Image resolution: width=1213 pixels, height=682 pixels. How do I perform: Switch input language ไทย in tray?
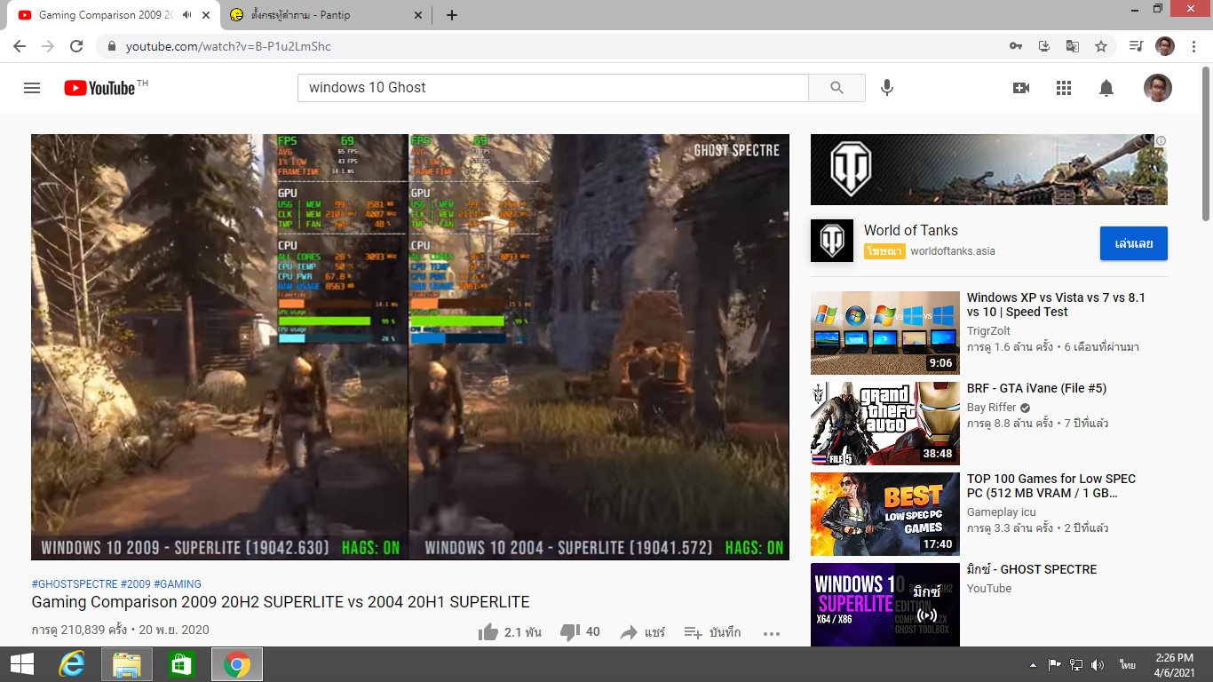pos(1128,664)
